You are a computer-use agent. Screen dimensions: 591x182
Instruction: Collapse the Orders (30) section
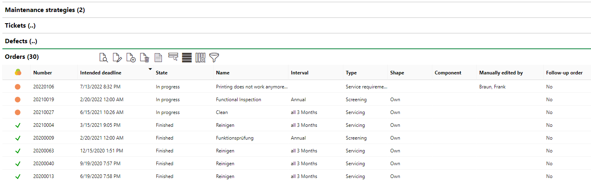(22, 57)
